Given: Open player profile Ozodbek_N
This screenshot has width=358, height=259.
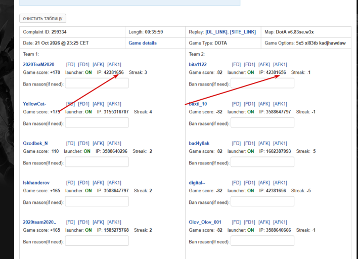Looking at the screenshot, I should click(35, 143).
